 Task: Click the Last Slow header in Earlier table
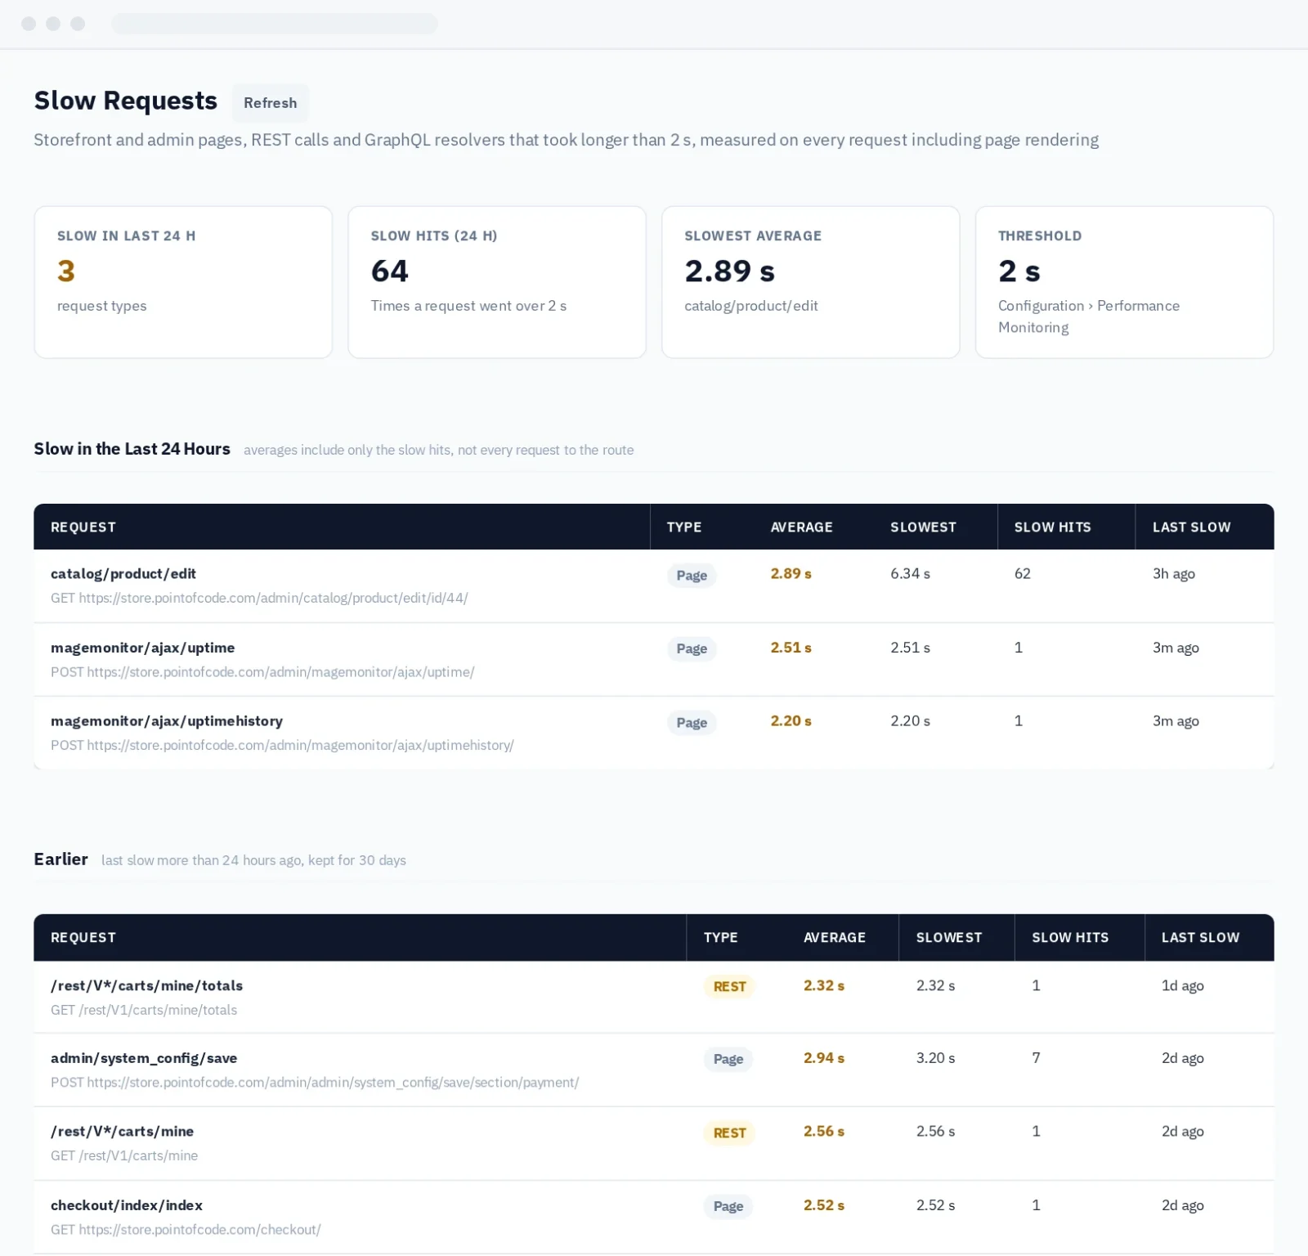pyautogui.click(x=1200, y=938)
